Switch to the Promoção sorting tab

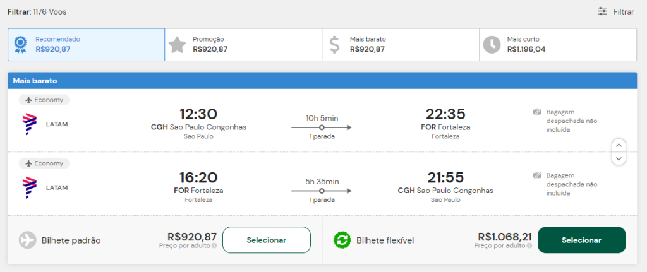click(x=243, y=44)
